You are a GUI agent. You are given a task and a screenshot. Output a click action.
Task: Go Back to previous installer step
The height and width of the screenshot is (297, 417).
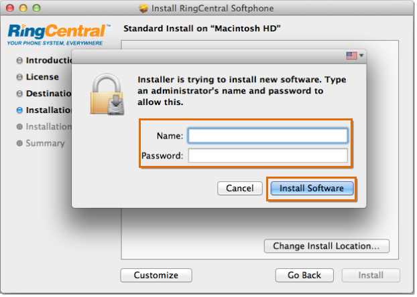point(304,275)
